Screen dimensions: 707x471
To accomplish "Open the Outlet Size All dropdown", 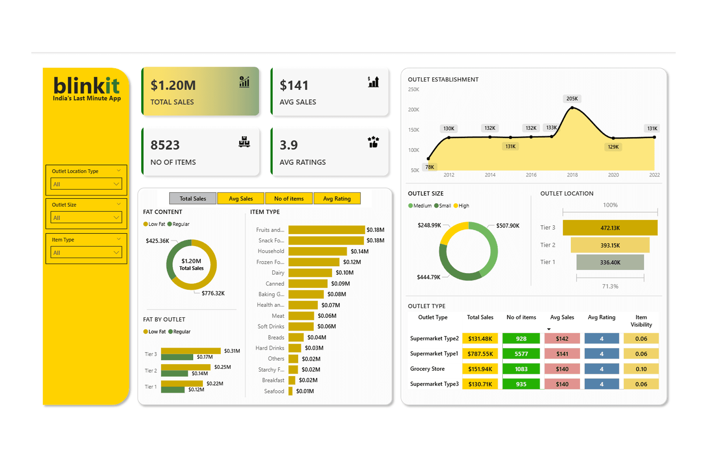I will (x=86, y=217).
